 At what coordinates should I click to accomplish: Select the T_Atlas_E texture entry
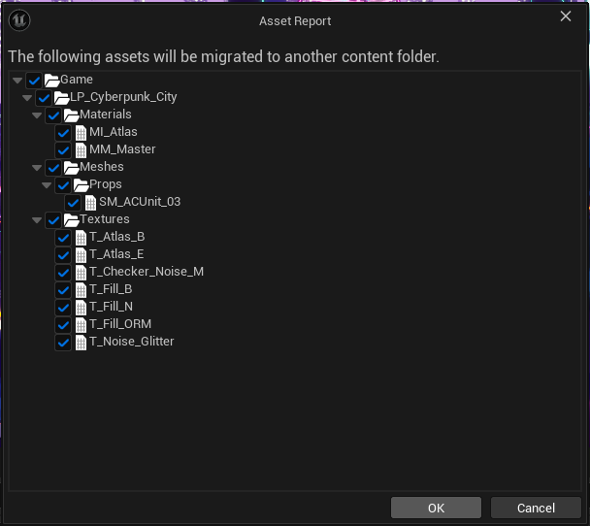pyautogui.click(x=116, y=254)
